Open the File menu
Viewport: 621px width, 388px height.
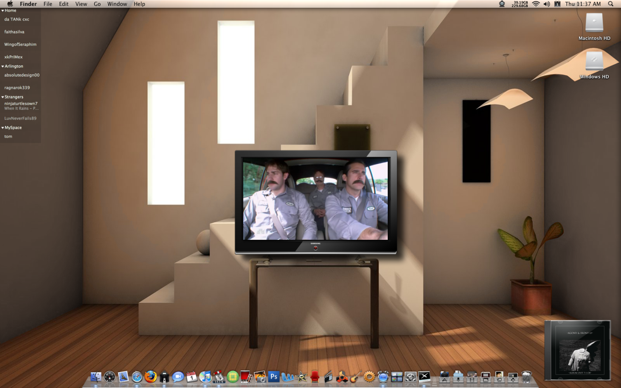[x=48, y=4]
